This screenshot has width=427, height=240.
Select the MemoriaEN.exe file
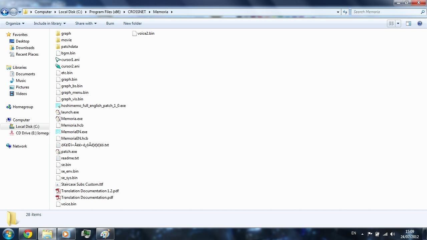pos(74,132)
